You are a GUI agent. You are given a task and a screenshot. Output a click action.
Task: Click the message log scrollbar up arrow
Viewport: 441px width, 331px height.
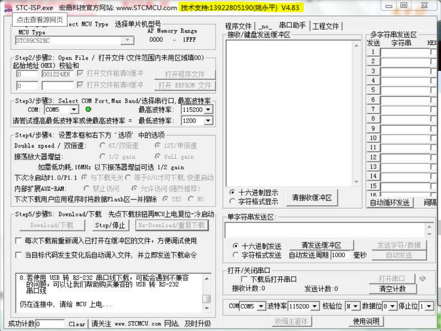coord(207,278)
